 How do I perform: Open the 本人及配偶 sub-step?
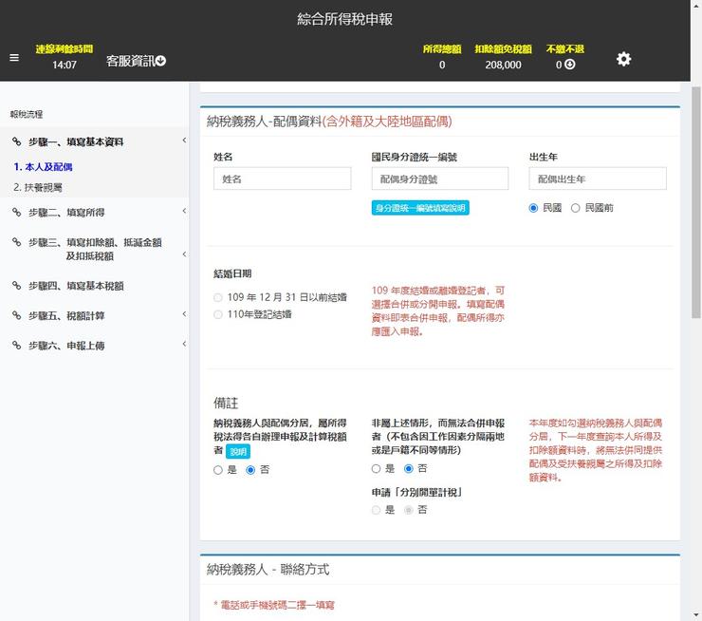pyautogui.click(x=43, y=167)
